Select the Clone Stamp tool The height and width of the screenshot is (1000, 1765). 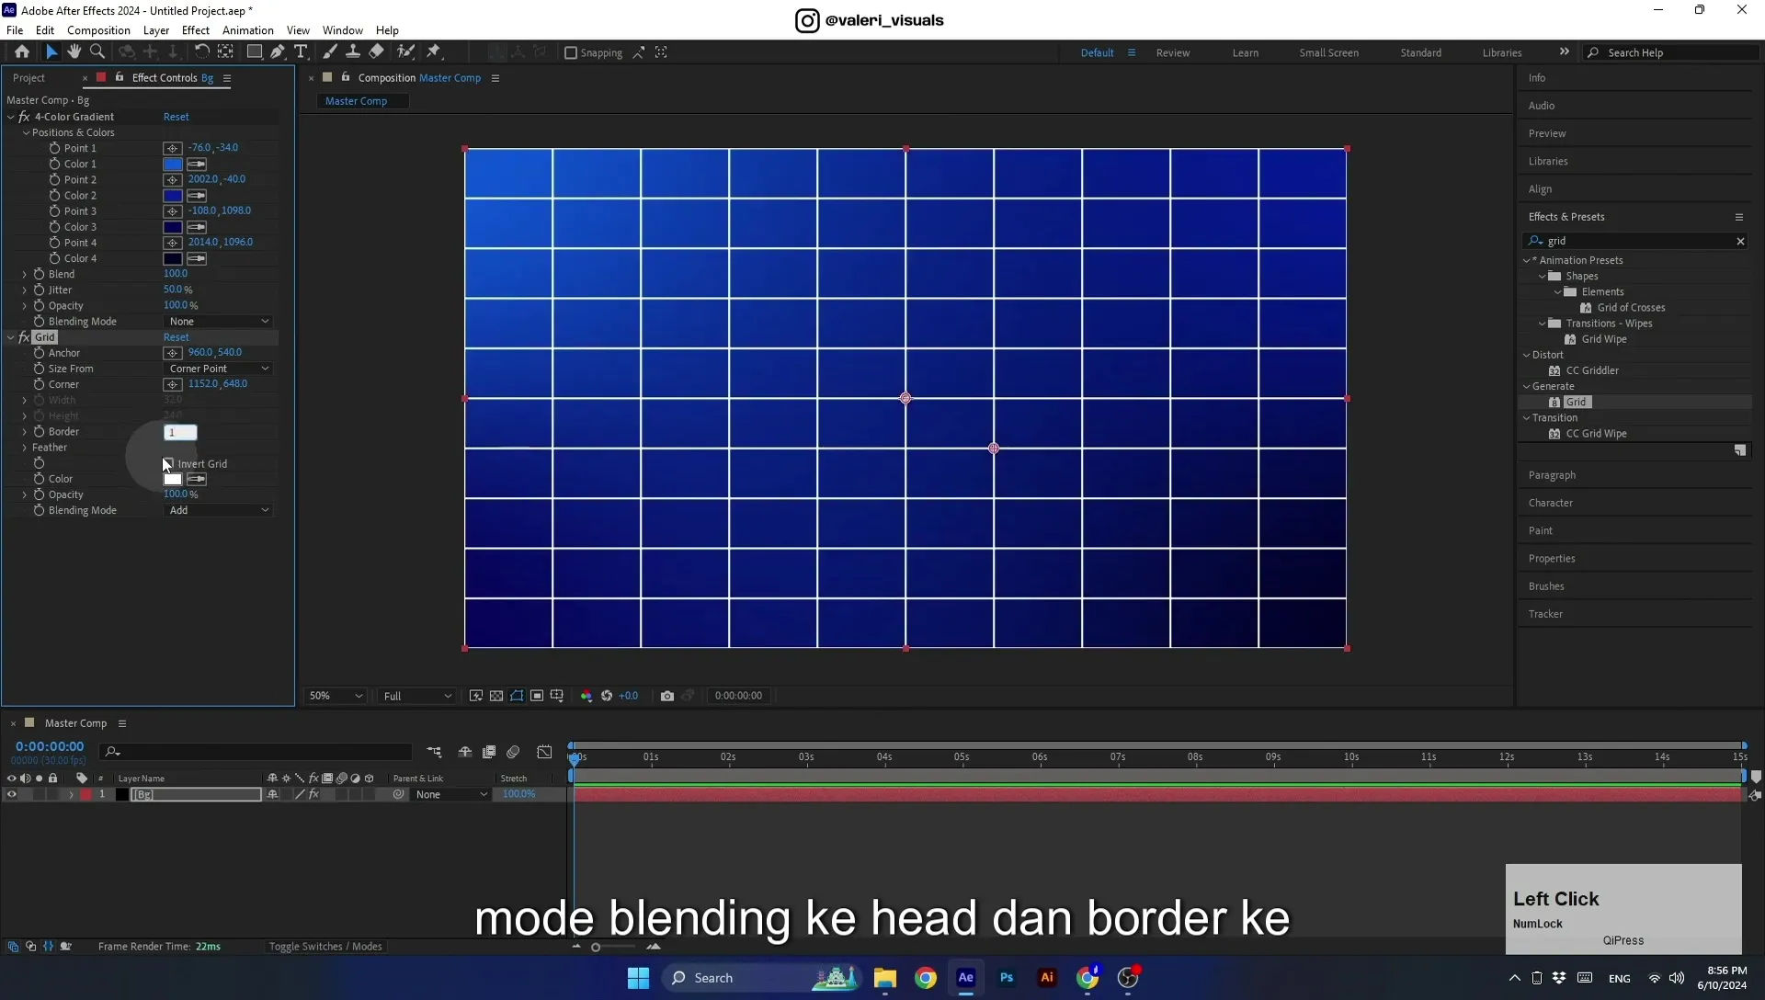(x=353, y=52)
